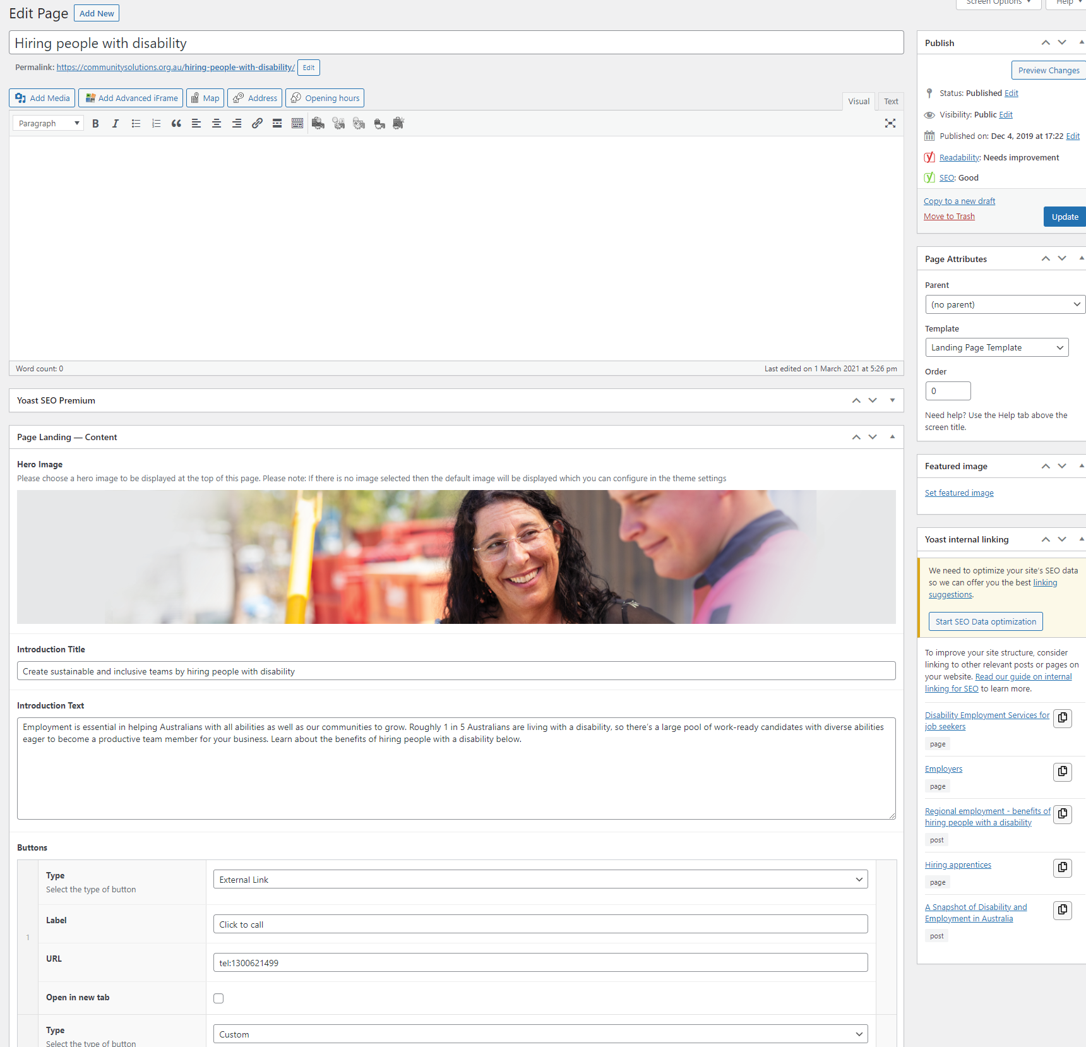Click Preview Changes button

coord(1048,70)
